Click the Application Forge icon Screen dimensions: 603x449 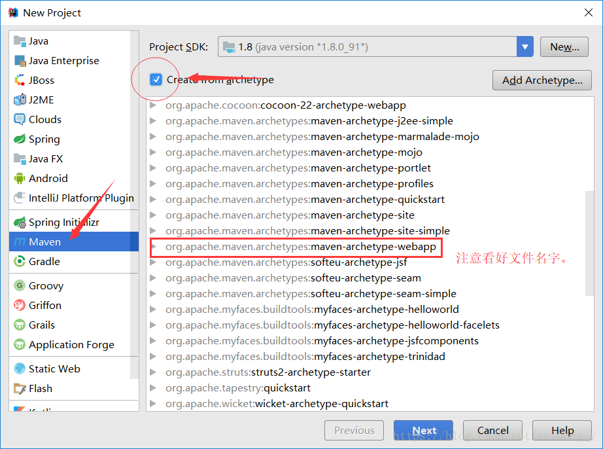click(x=19, y=344)
